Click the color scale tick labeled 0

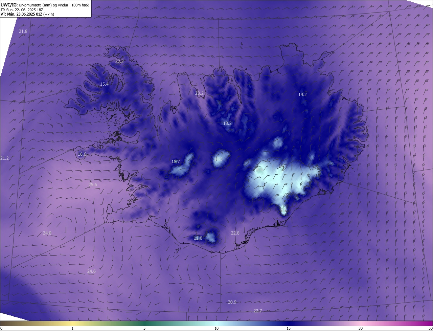(1, 328)
